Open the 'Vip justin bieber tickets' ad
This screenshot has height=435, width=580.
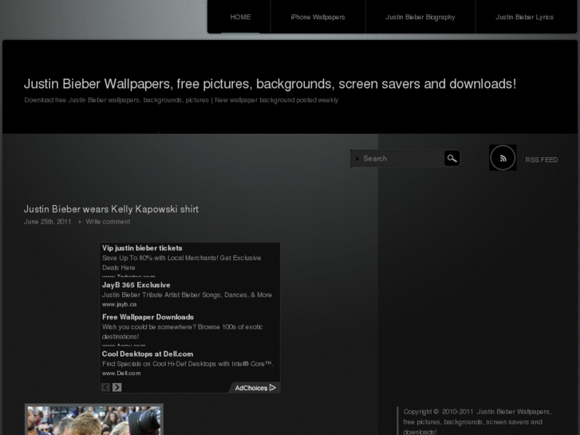tap(142, 248)
